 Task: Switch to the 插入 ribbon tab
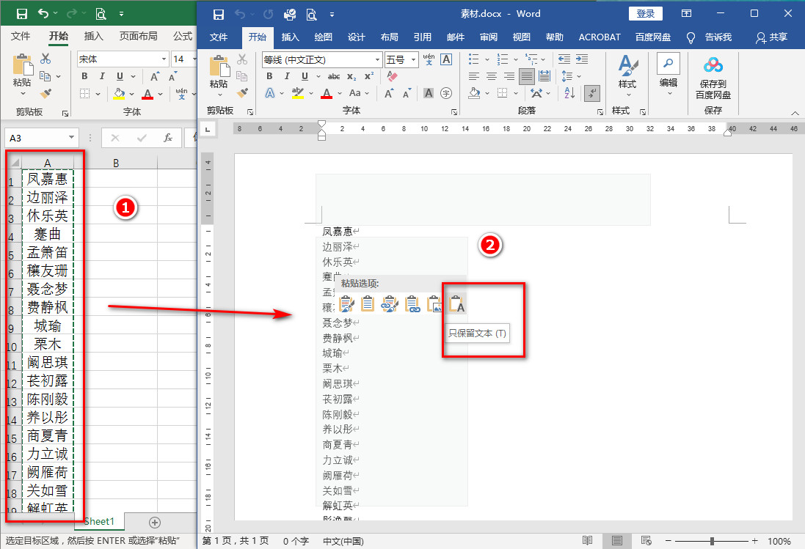tap(289, 35)
